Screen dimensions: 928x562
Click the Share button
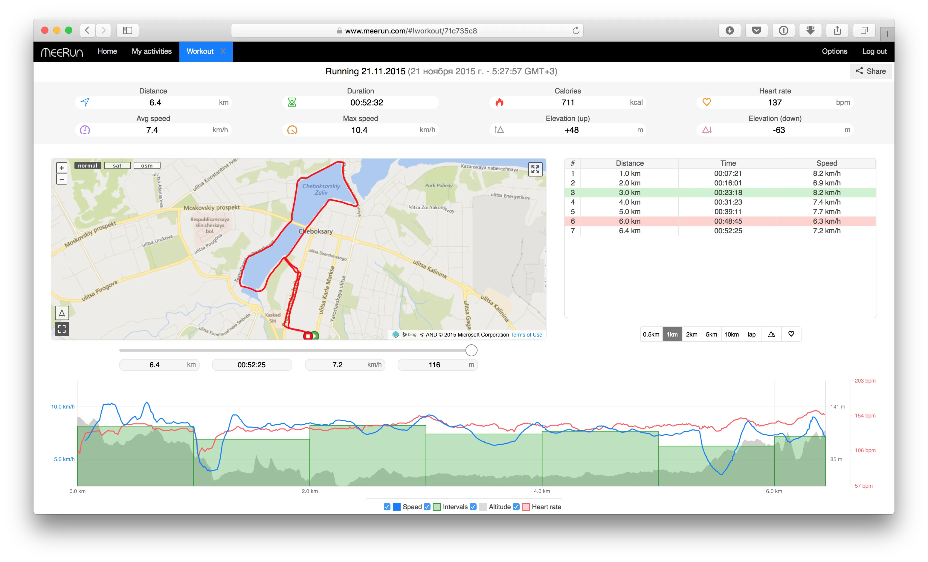pyautogui.click(x=870, y=71)
